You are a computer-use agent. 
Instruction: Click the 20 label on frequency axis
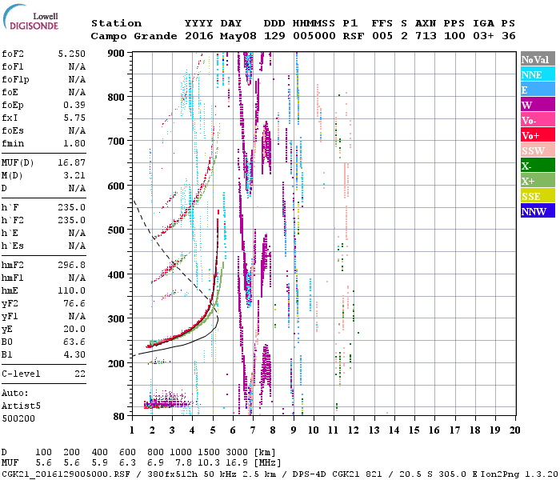point(515,430)
